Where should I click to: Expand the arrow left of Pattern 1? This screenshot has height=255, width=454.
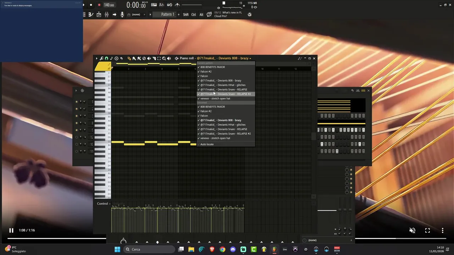click(x=150, y=15)
